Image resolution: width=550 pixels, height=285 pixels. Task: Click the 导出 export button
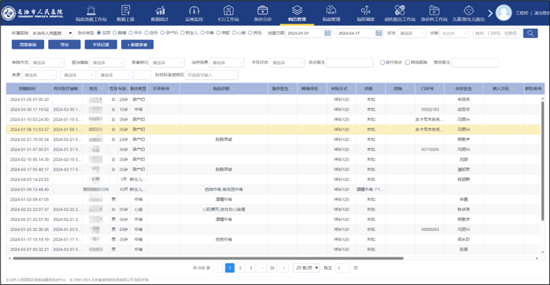click(64, 45)
